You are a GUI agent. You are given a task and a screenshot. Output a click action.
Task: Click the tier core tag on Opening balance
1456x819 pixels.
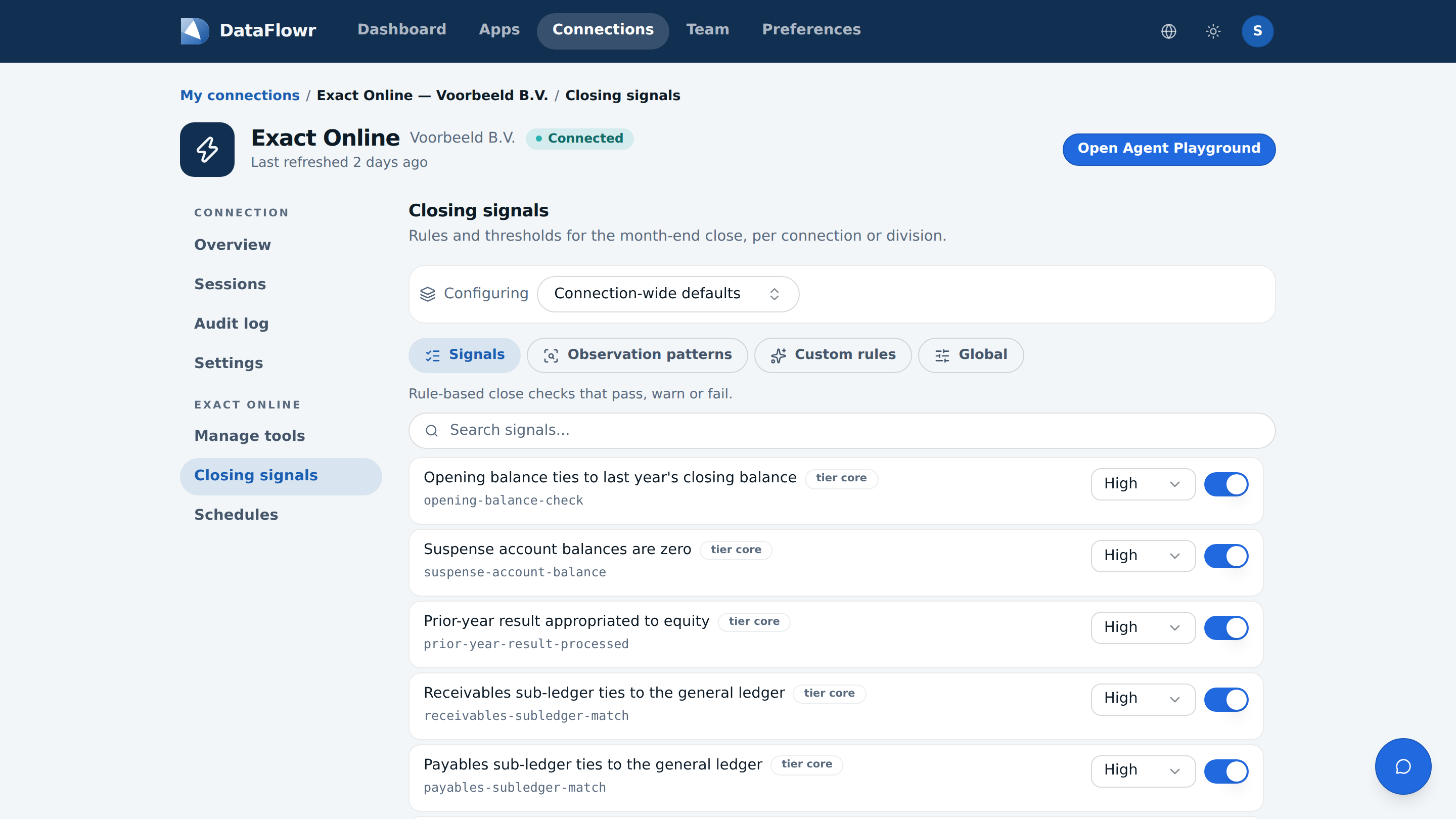tap(841, 478)
